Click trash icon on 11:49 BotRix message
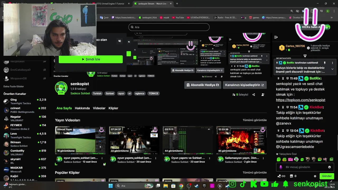Viewport: 338px width, 190px height. coord(278,78)
